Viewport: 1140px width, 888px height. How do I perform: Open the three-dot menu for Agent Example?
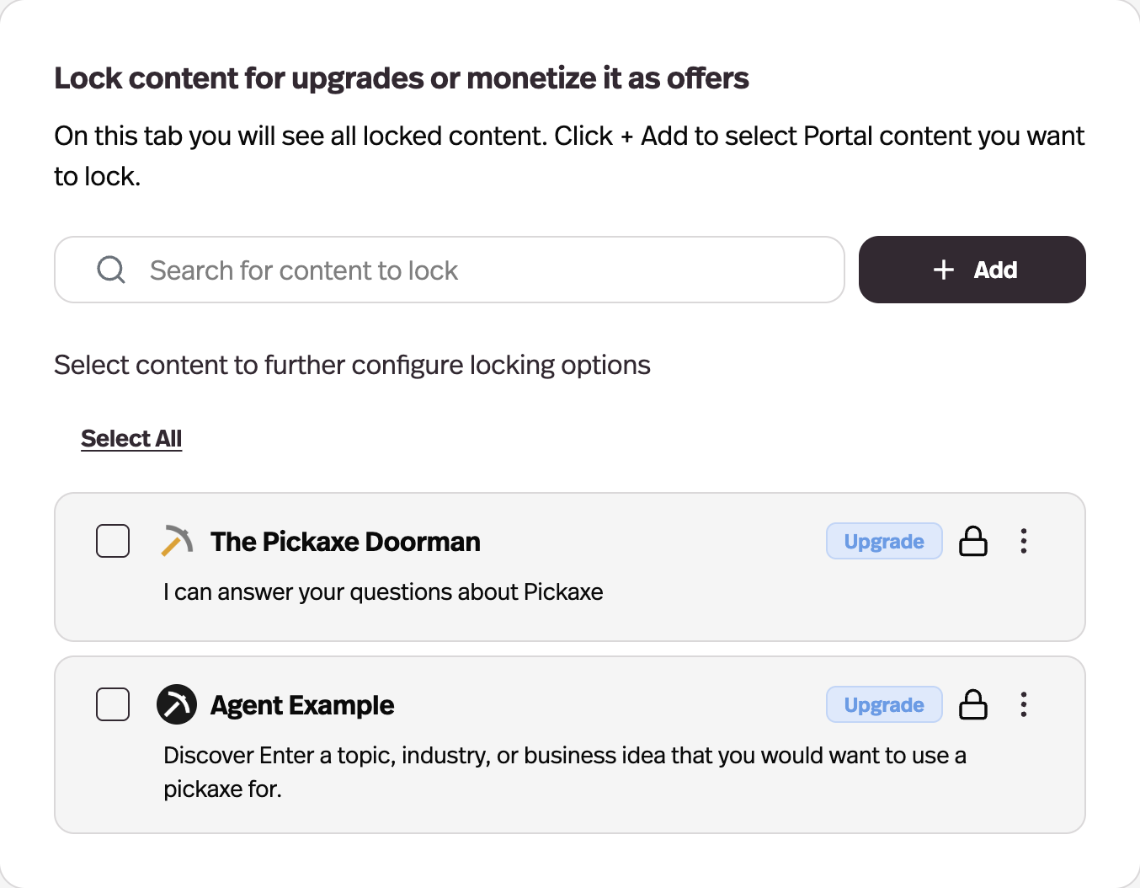coord(1024,704)
